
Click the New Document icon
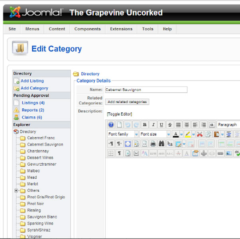[119, 125]
